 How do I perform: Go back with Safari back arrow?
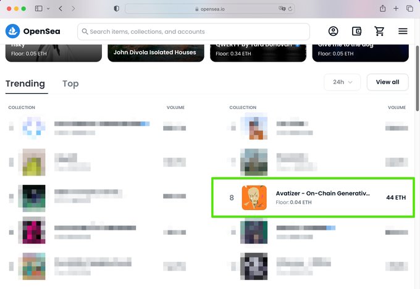coord(61,9)
